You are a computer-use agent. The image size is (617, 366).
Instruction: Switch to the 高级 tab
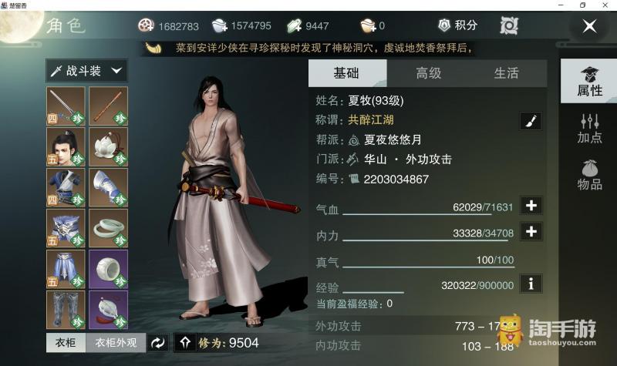tap(429, 73)
